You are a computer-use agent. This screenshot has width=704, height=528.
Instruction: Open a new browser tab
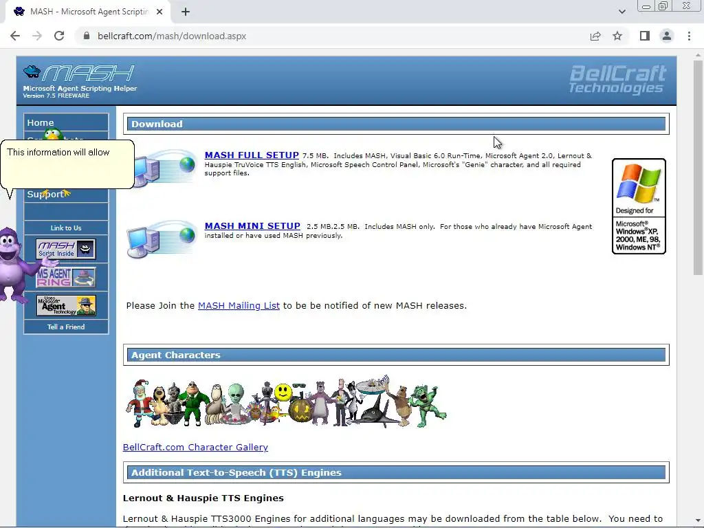(186, 12)
